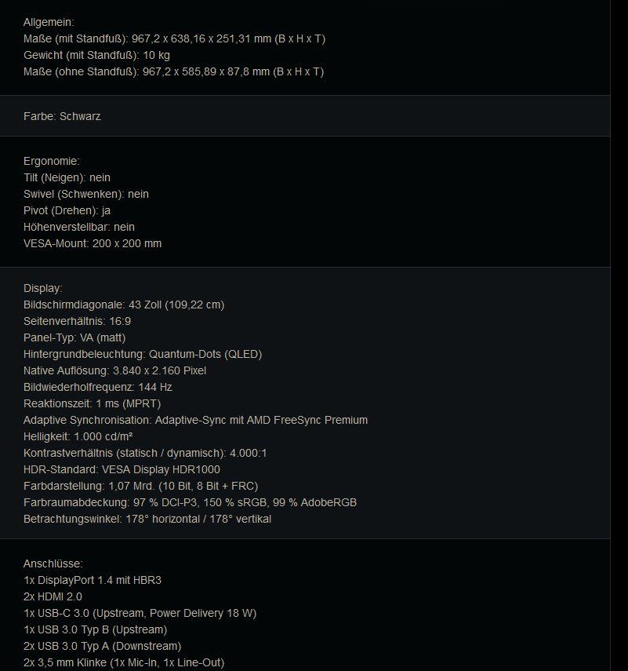Click the Anschlüsse section heading
The height and width of the screenshot is (671, 628).
pyautogui.click(x=53, y=563)
